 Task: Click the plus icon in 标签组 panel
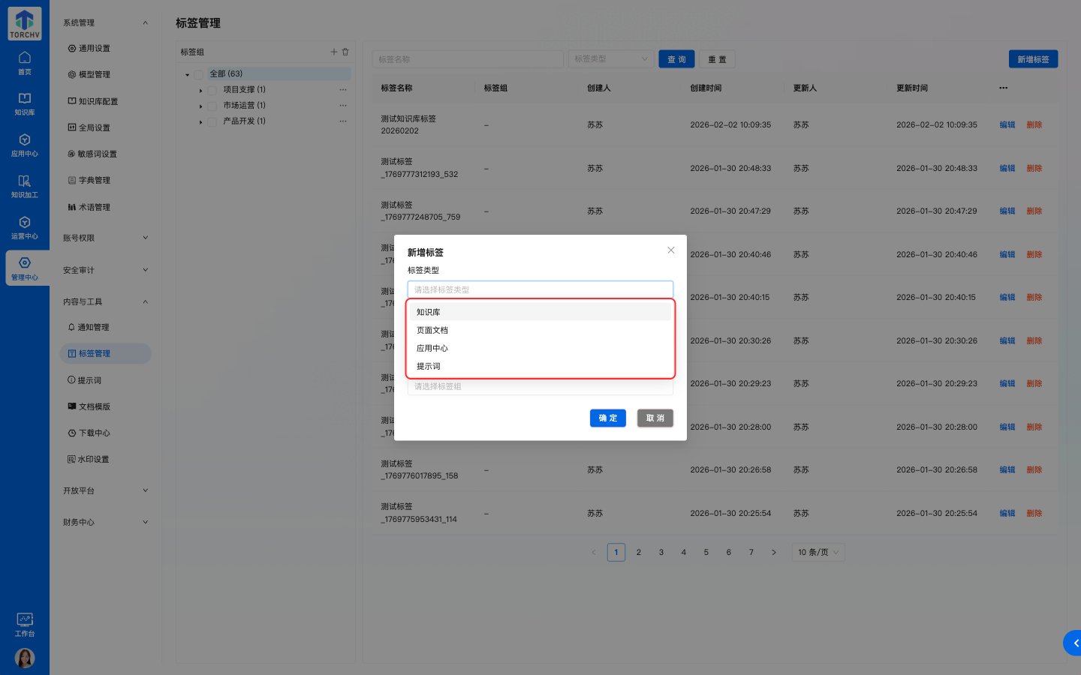pos(334,52)
